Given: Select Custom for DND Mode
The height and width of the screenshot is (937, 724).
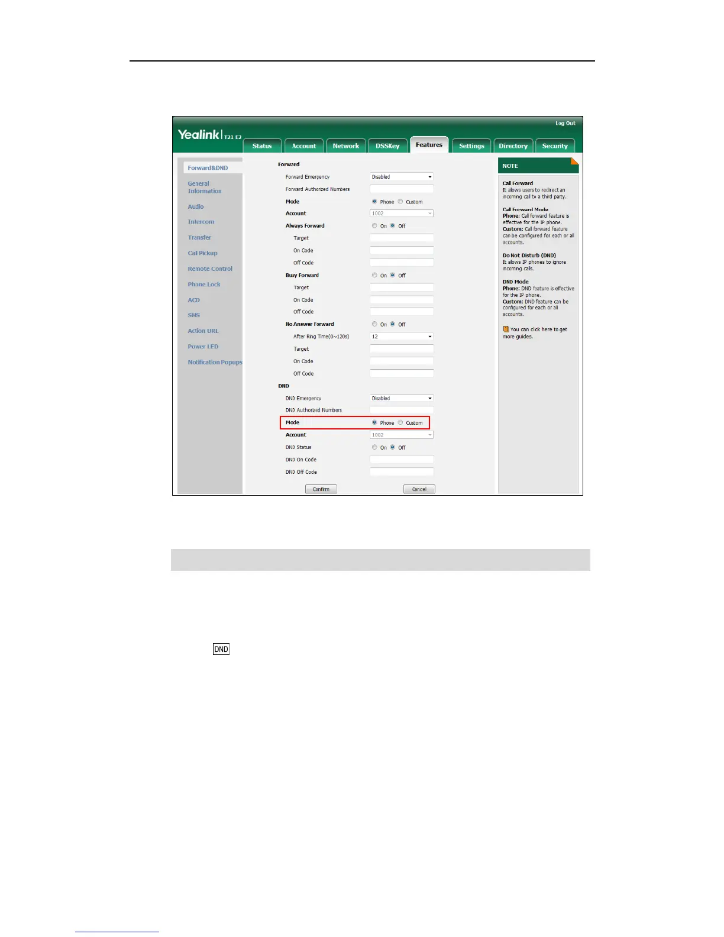Looking at the screenshot, I should tap(400, 422).
